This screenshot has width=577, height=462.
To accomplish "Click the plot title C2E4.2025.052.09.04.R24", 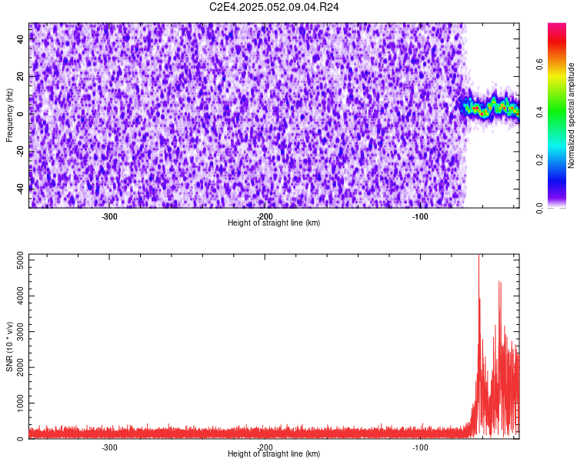I will click(274, 7).
